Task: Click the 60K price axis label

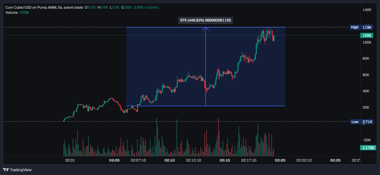Action: pos(366,75)
